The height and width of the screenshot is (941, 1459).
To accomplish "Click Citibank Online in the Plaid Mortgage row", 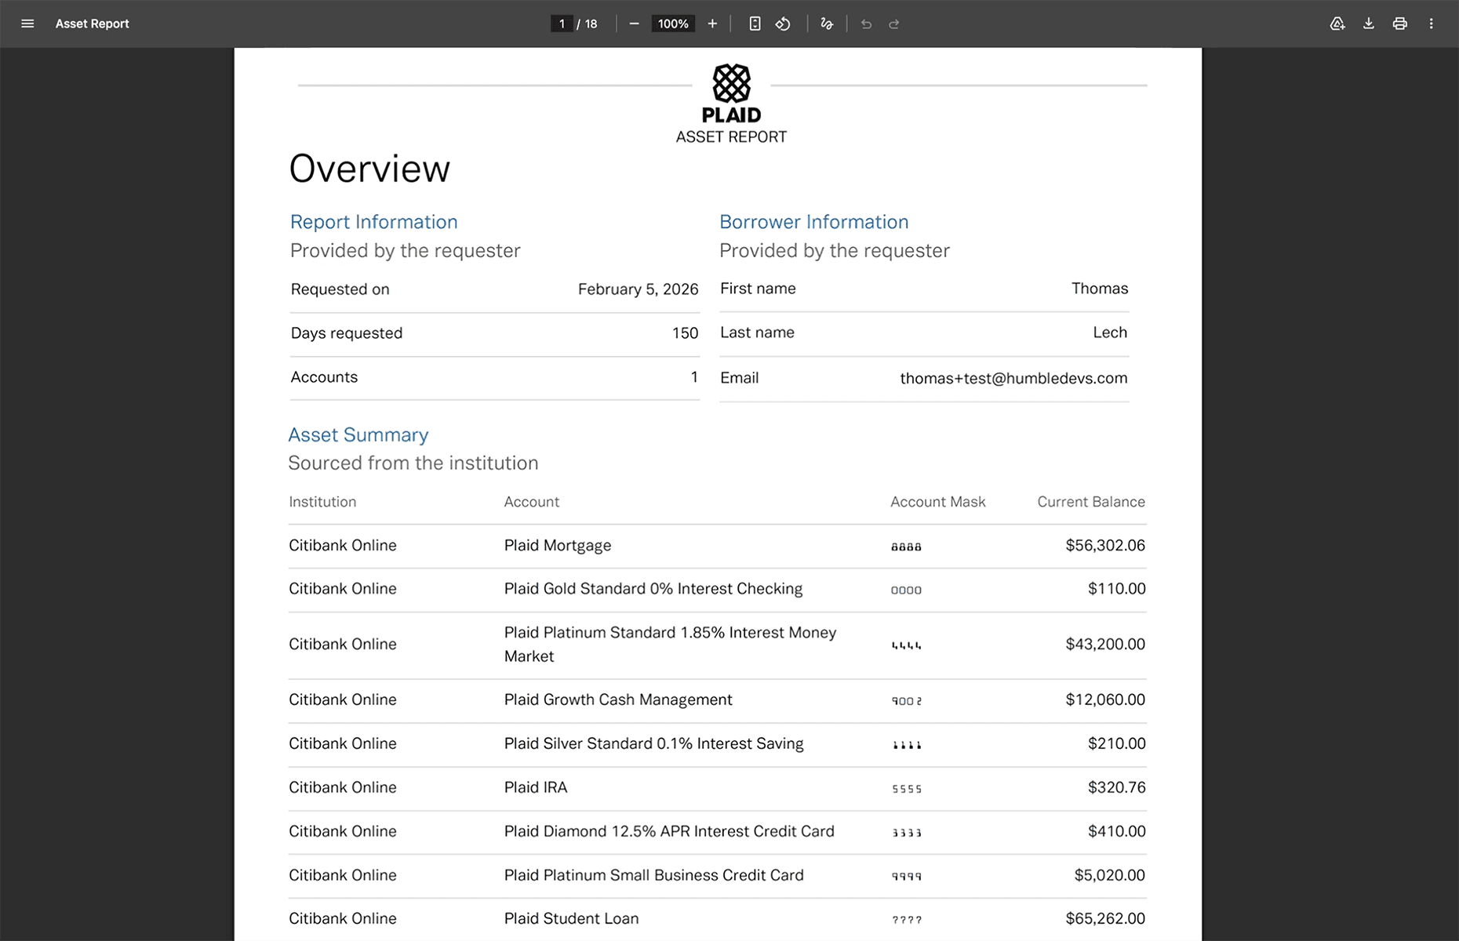I will tap(343, 546).
